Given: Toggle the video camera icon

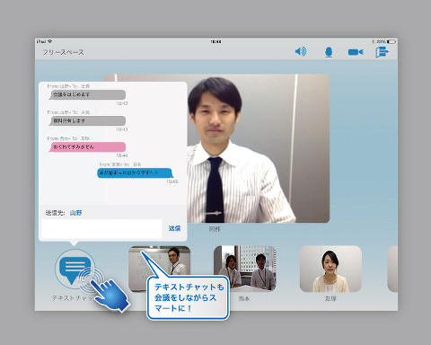Looking at the screenshot, I should pos(356,52).
